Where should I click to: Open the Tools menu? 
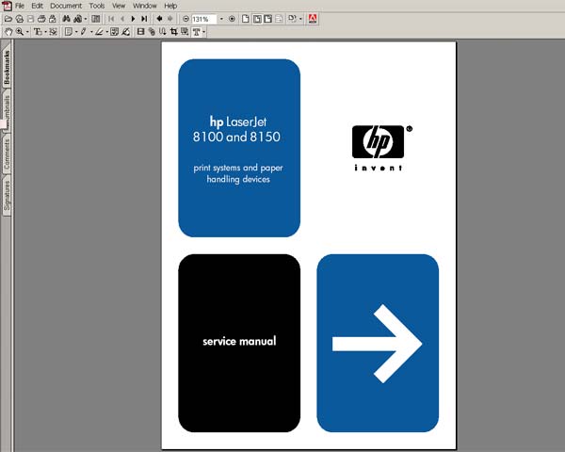pos(97,6)
